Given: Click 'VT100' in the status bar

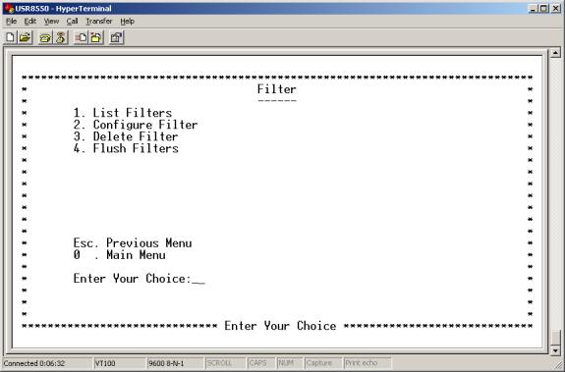Looking at the screenshot, I should 105,363.
